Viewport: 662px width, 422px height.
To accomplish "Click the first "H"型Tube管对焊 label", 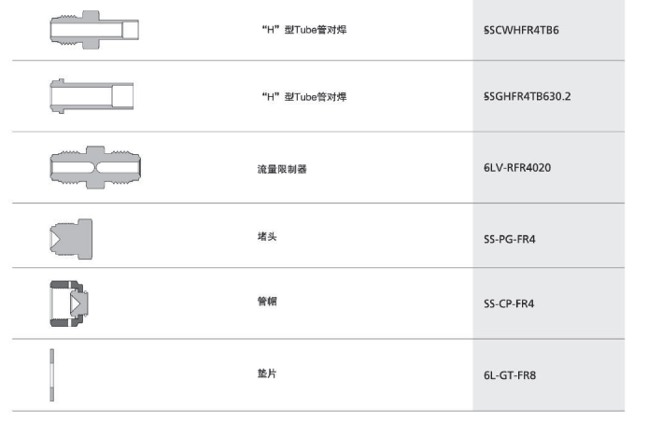I will 304,30.
